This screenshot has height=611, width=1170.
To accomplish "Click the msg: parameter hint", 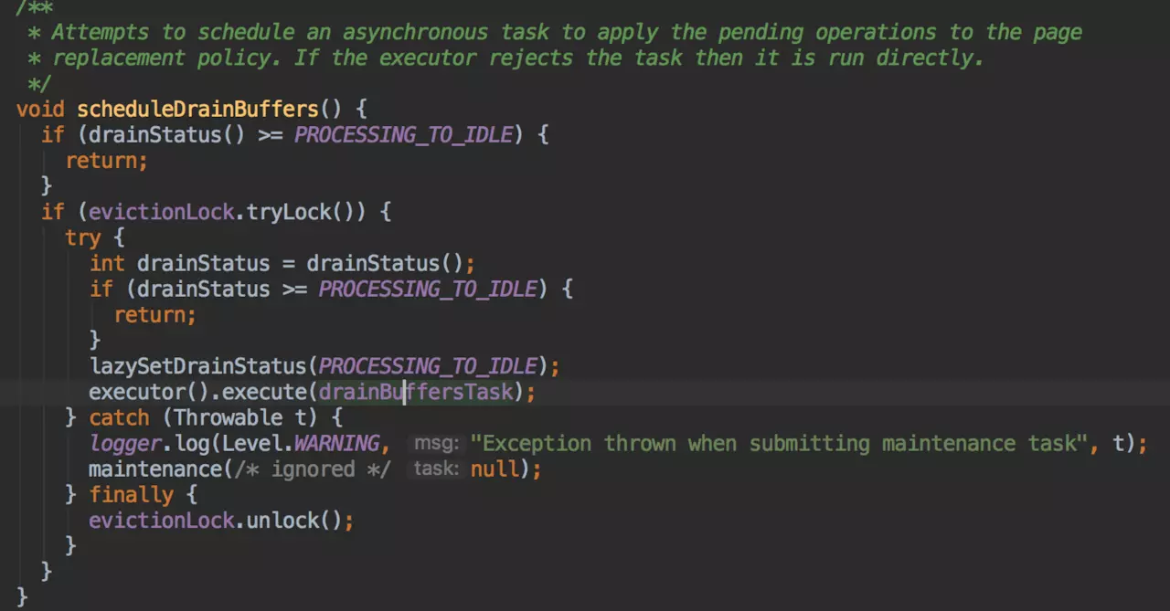I will point(436,443).
